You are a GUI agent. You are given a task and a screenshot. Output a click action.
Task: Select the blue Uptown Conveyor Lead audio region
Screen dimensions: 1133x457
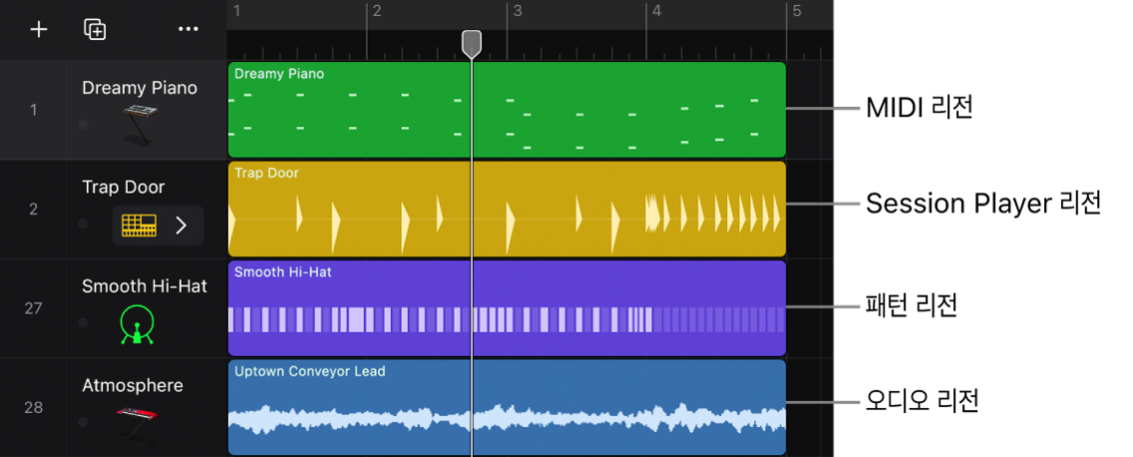[507, 407]
